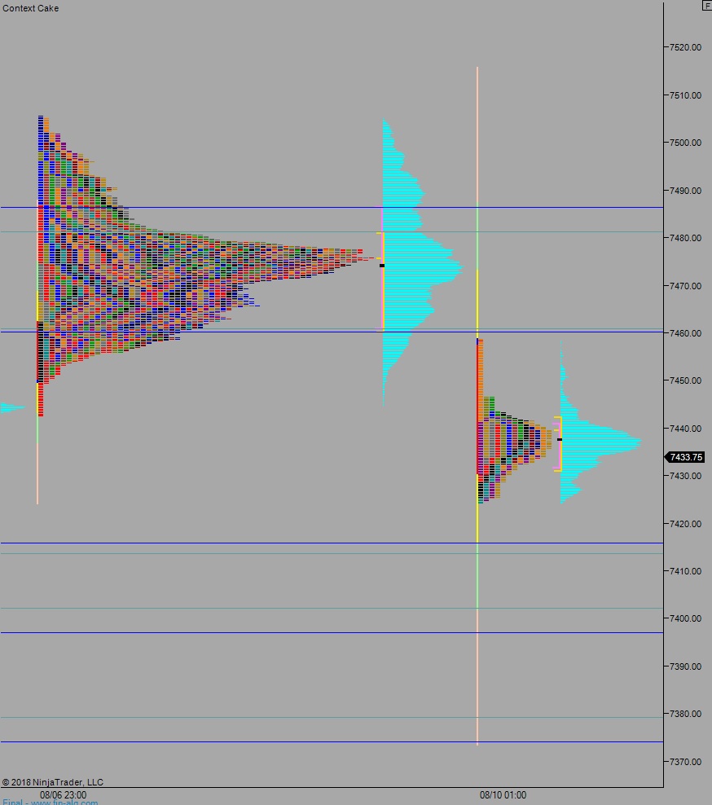Click the 7470.00 price axis label
The height and width of the screenshot is (805, 712).
pyautogui.click(x=685, y=286)
